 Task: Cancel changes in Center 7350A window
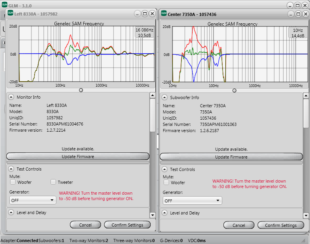pyautogui.click(x=239, y=225)
